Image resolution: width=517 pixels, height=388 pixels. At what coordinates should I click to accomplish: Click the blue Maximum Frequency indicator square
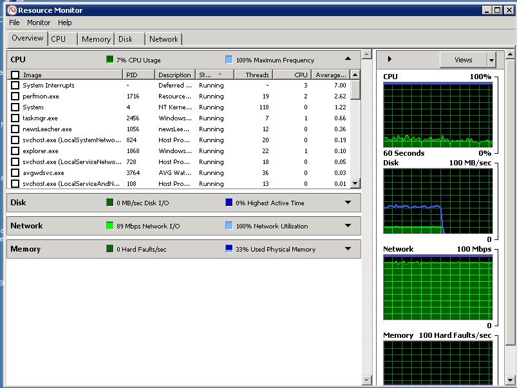click(x=229, y=60)
